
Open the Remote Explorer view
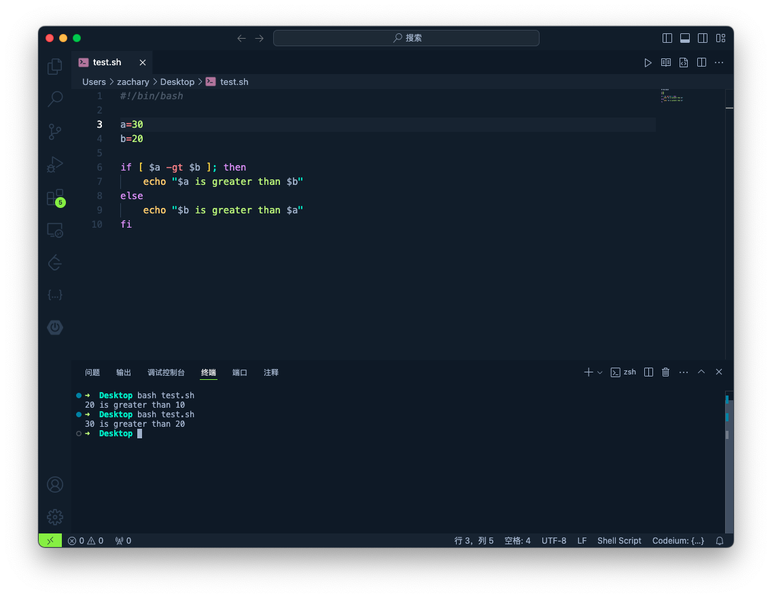[55, 230]
